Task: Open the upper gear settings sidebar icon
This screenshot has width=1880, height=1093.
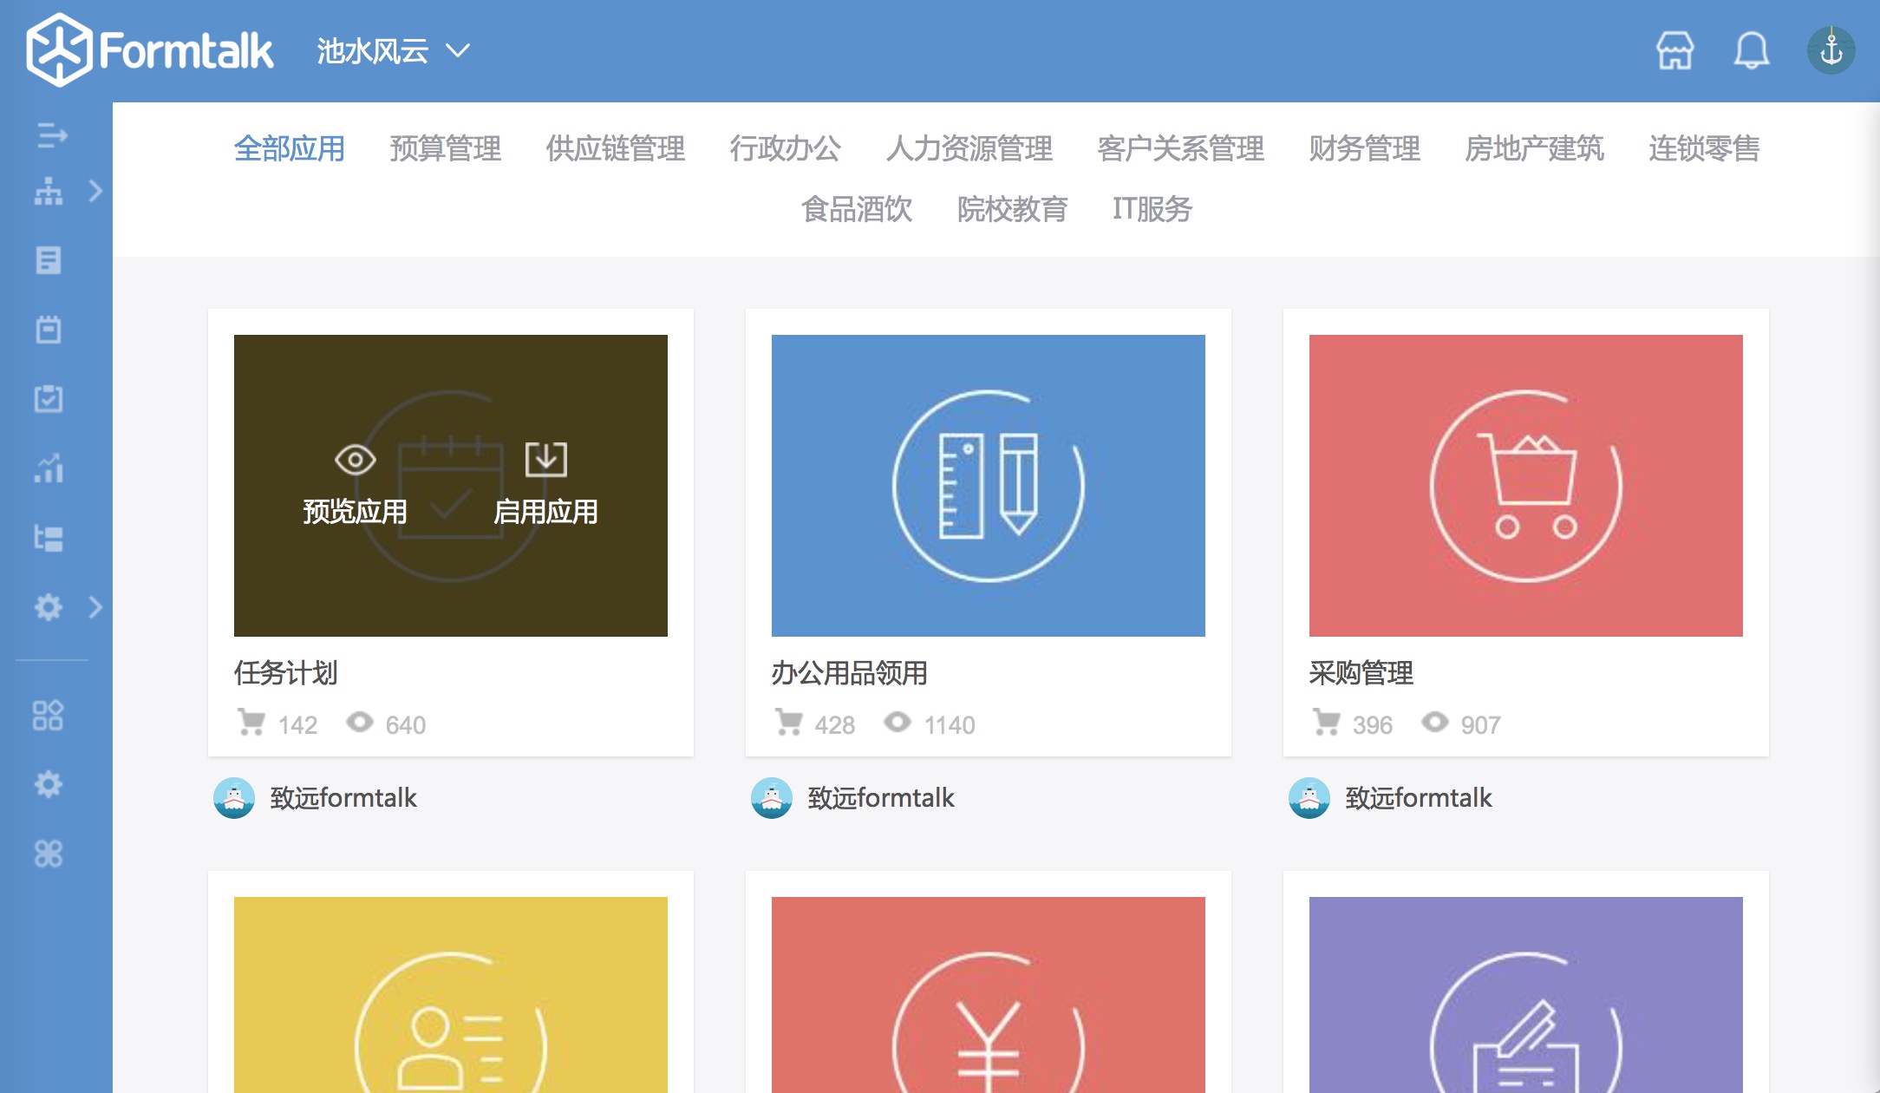Action: point(49,607)
